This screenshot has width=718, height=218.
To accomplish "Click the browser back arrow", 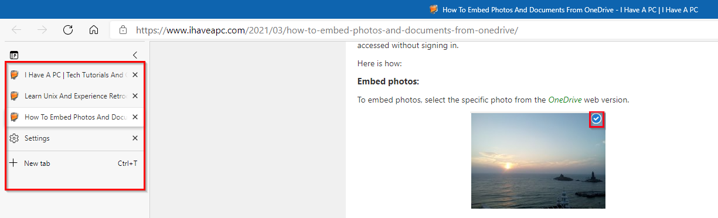I will pyautogui.click(x=16, y=30).
